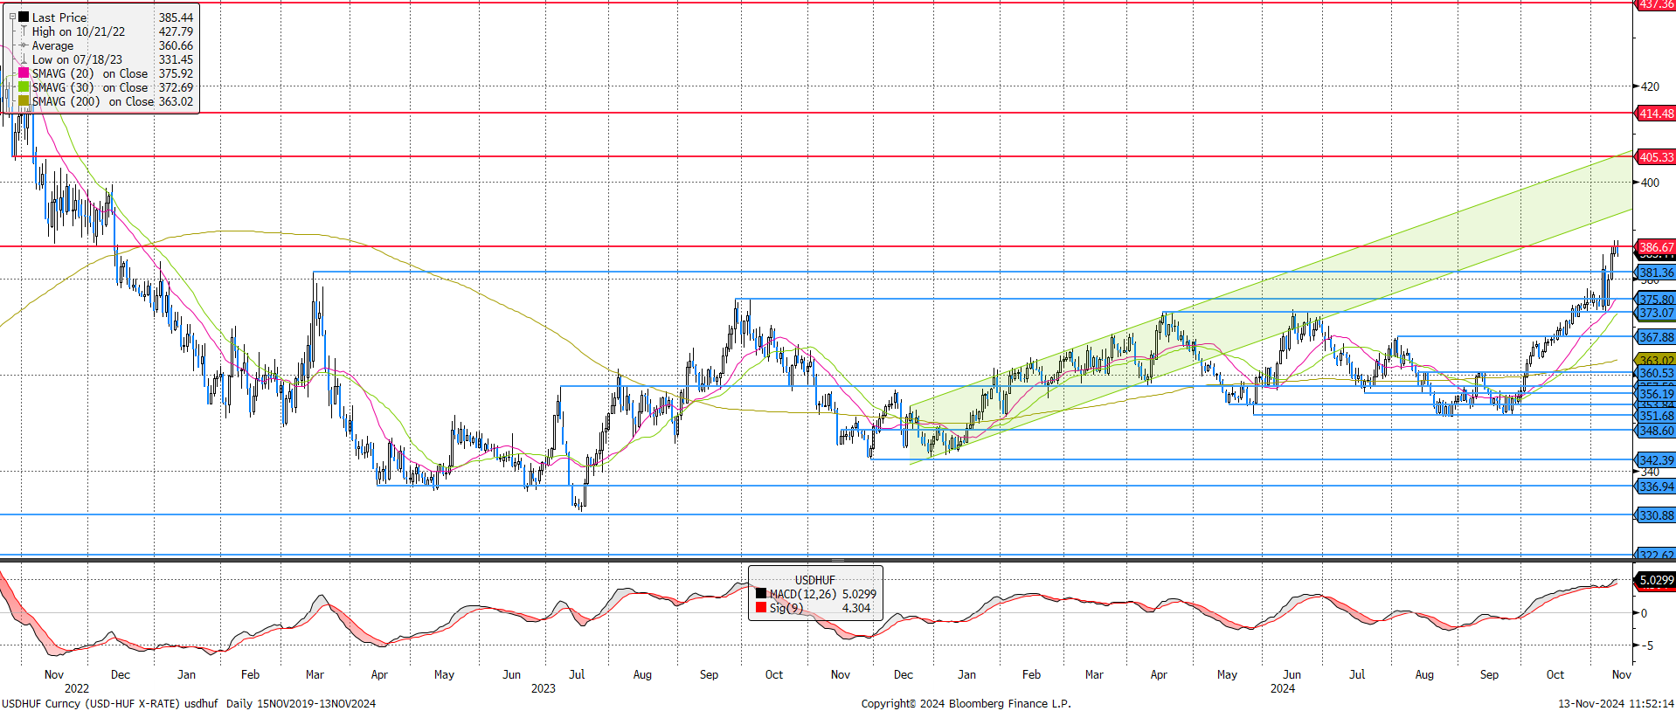This screenshot has width=1676, height=711.
Task: Click the USDHUF title in MACD legend
Action: click(x=814, y=580)
